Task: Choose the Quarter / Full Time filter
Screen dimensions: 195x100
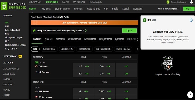Action: point(123,49)
